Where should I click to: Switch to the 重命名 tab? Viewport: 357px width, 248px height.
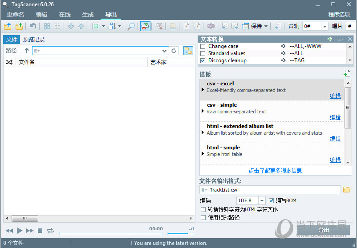(x=15, y=15)
